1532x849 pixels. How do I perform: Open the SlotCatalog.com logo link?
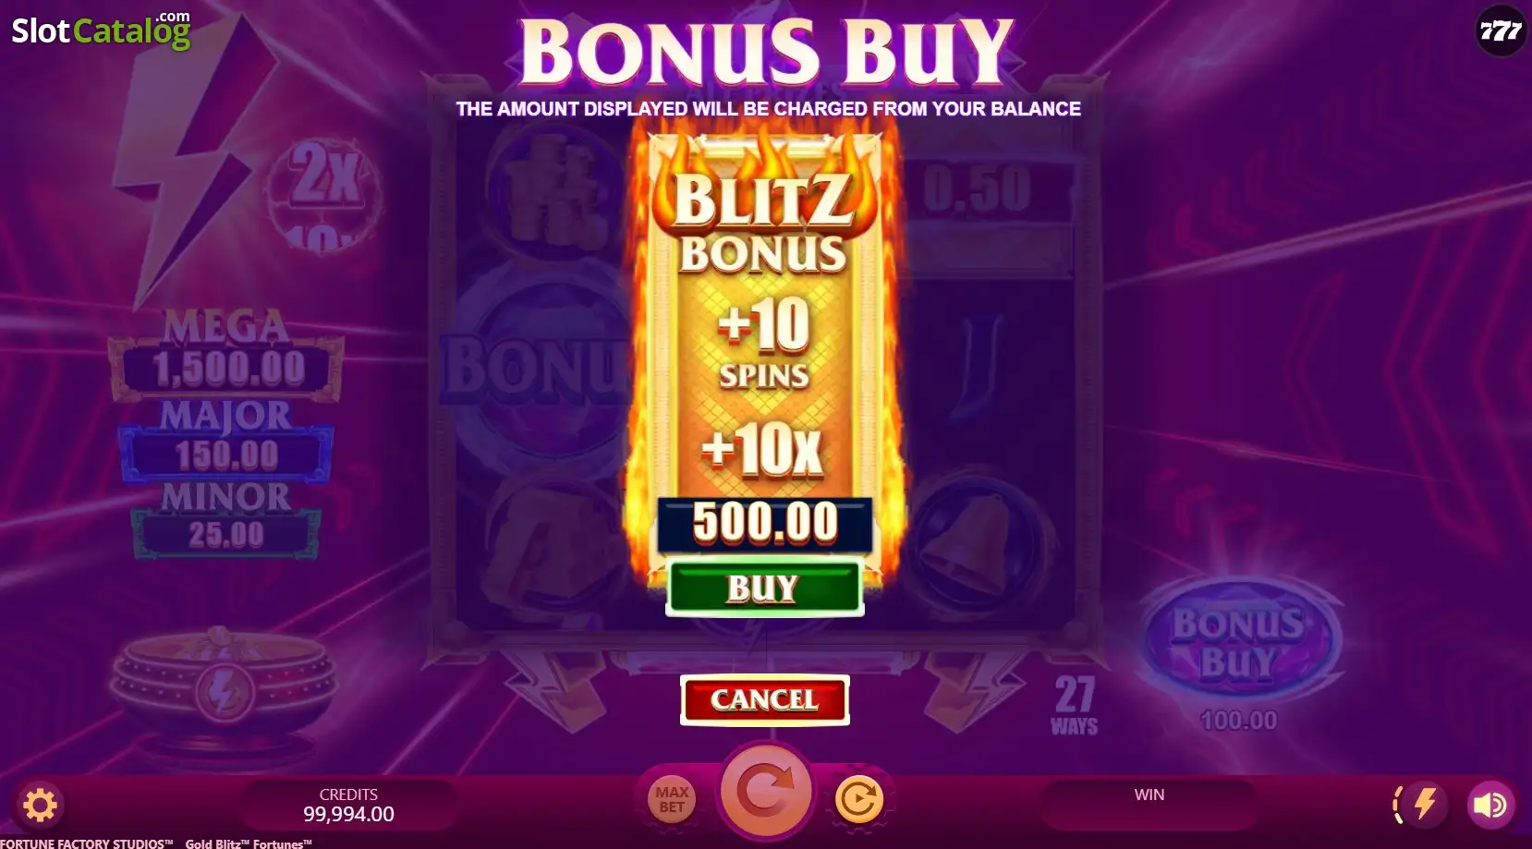coord(101,30)
